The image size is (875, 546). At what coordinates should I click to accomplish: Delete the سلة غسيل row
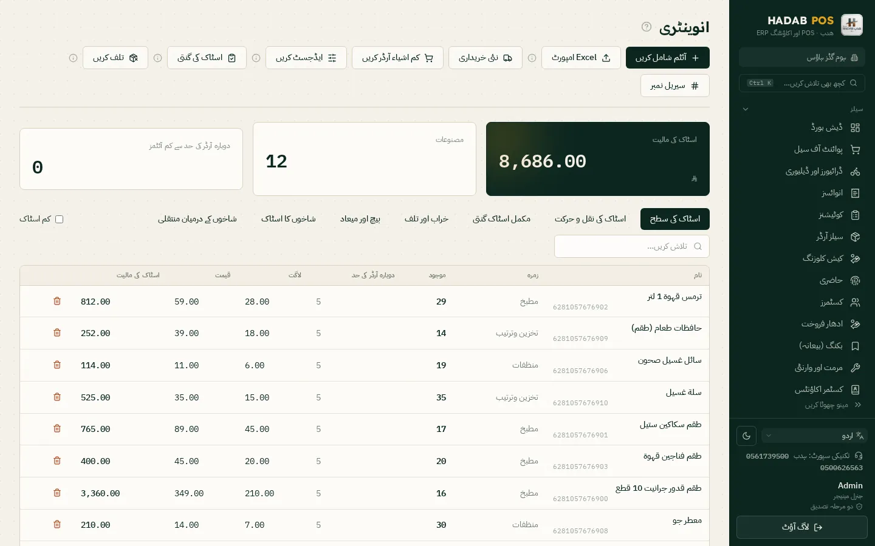point(57,397)
